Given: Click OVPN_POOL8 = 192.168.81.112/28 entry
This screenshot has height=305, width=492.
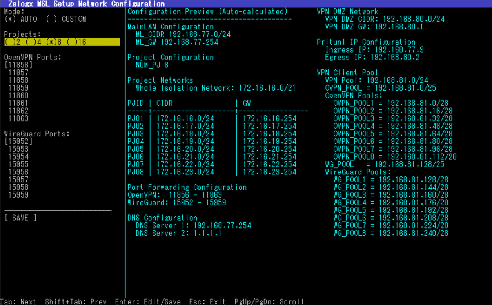Looking at the screenshot, I should (x=395, y=156).
